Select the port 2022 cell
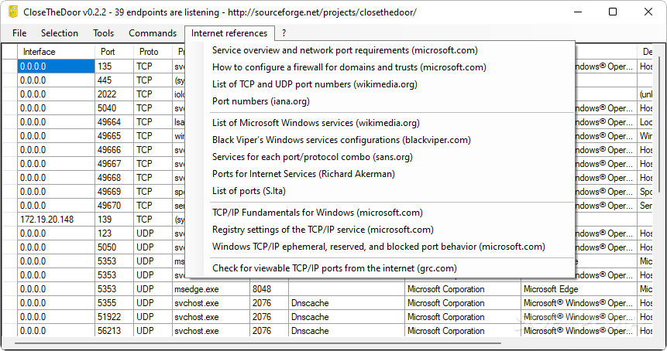667x351 pixels. pyautogui.click(x=114, y=94)
